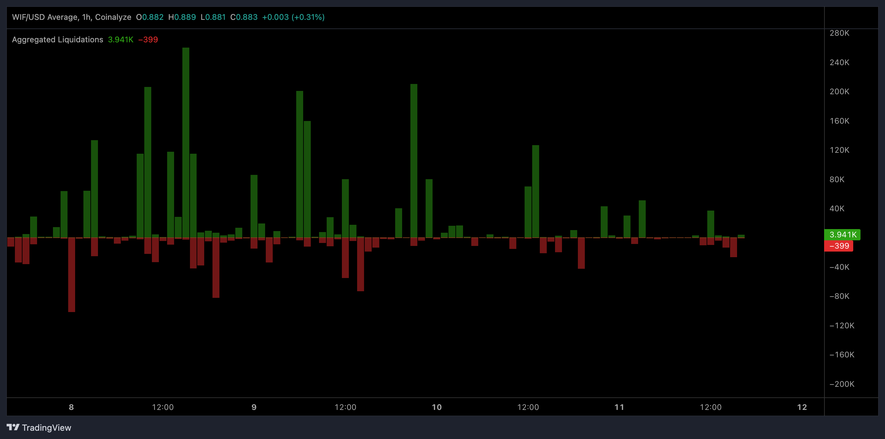Viewport: 885px width, 439px height.
Task: Click the right-side price scale axis
Action: point(841,206)
